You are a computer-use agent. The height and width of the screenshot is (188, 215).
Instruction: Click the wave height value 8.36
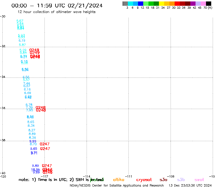coord(32,138)
